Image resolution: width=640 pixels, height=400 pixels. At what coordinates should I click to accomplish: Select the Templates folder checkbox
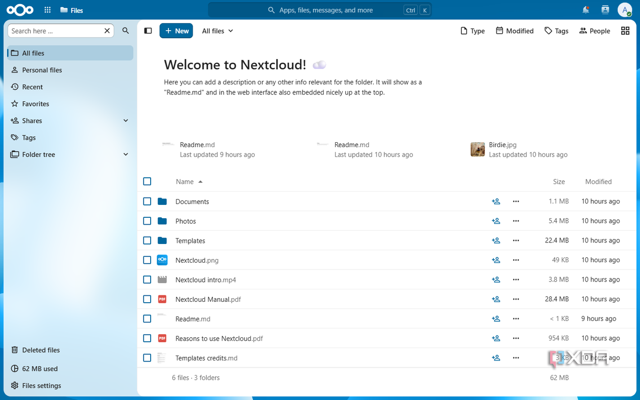point(147,240)
